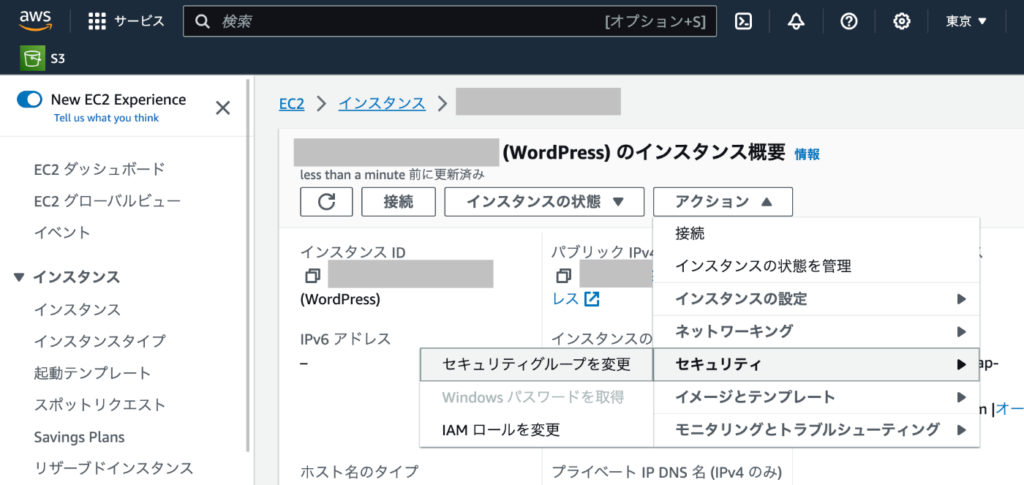The height and width of the screenshot is (485, 1024).
Task: Expand the インスタンスの設定 submenu
Action: [x=816, y=298]
